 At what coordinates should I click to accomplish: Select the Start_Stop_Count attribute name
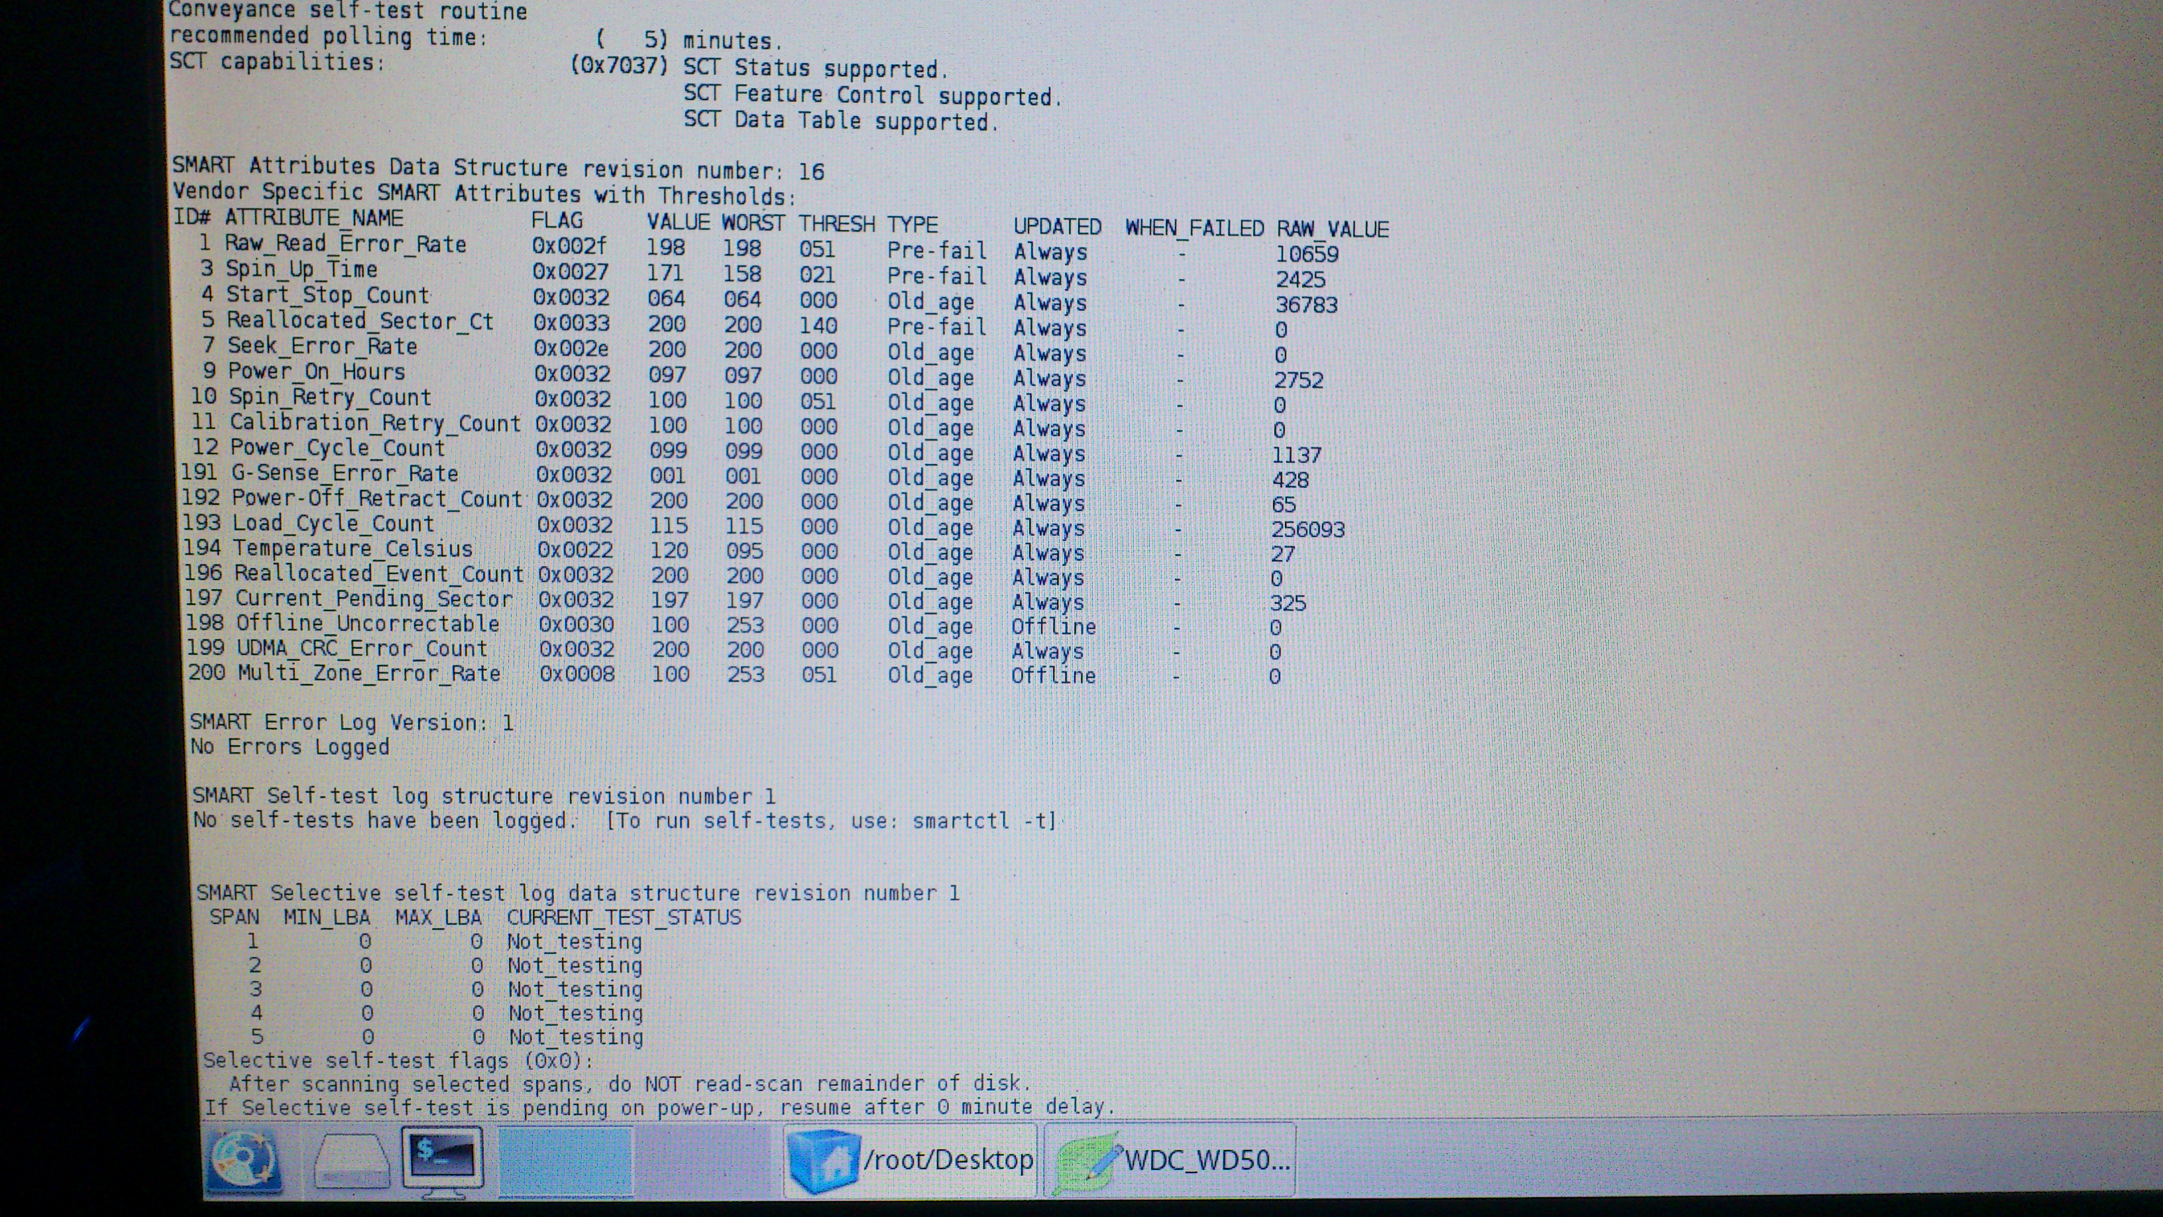tap(327, 295)
